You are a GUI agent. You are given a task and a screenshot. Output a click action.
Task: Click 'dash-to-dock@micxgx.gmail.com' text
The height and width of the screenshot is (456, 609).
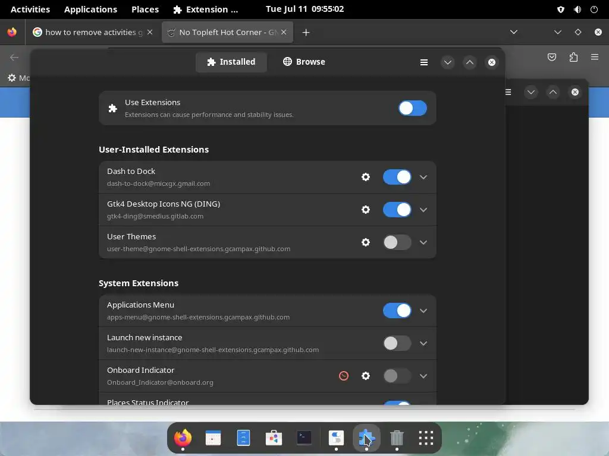pos(158,183)
